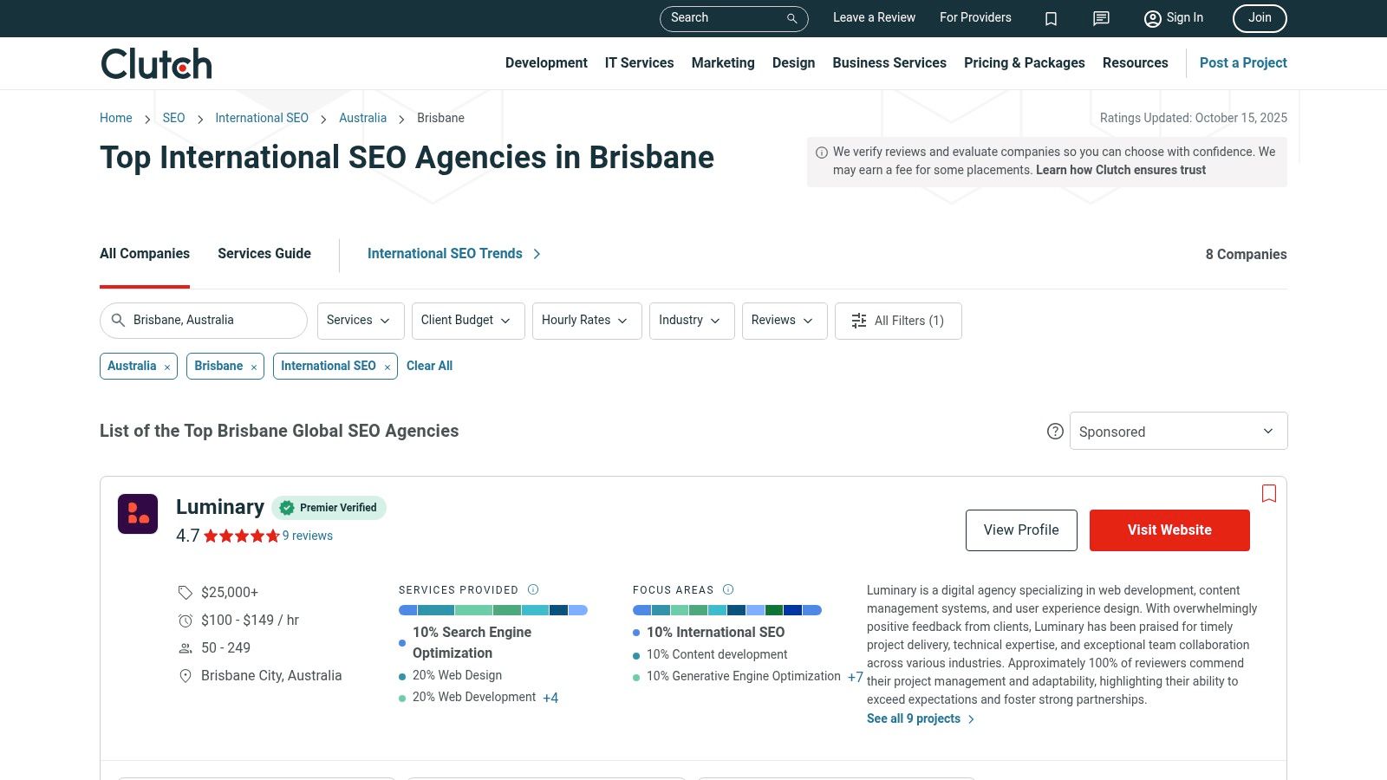Open the Marketing menu
The image size is (1387, 780).
(x=722, y=63)
